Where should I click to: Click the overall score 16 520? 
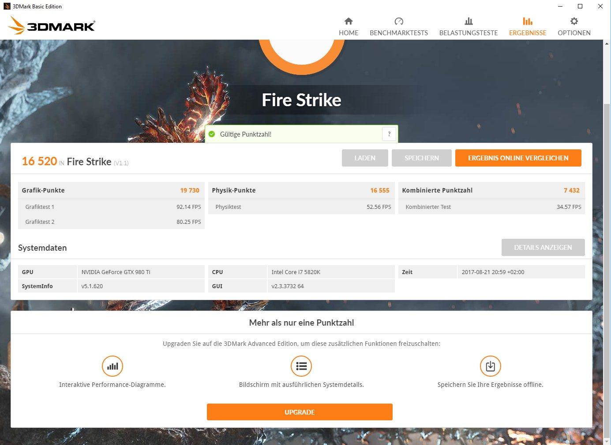pos(39,161)
